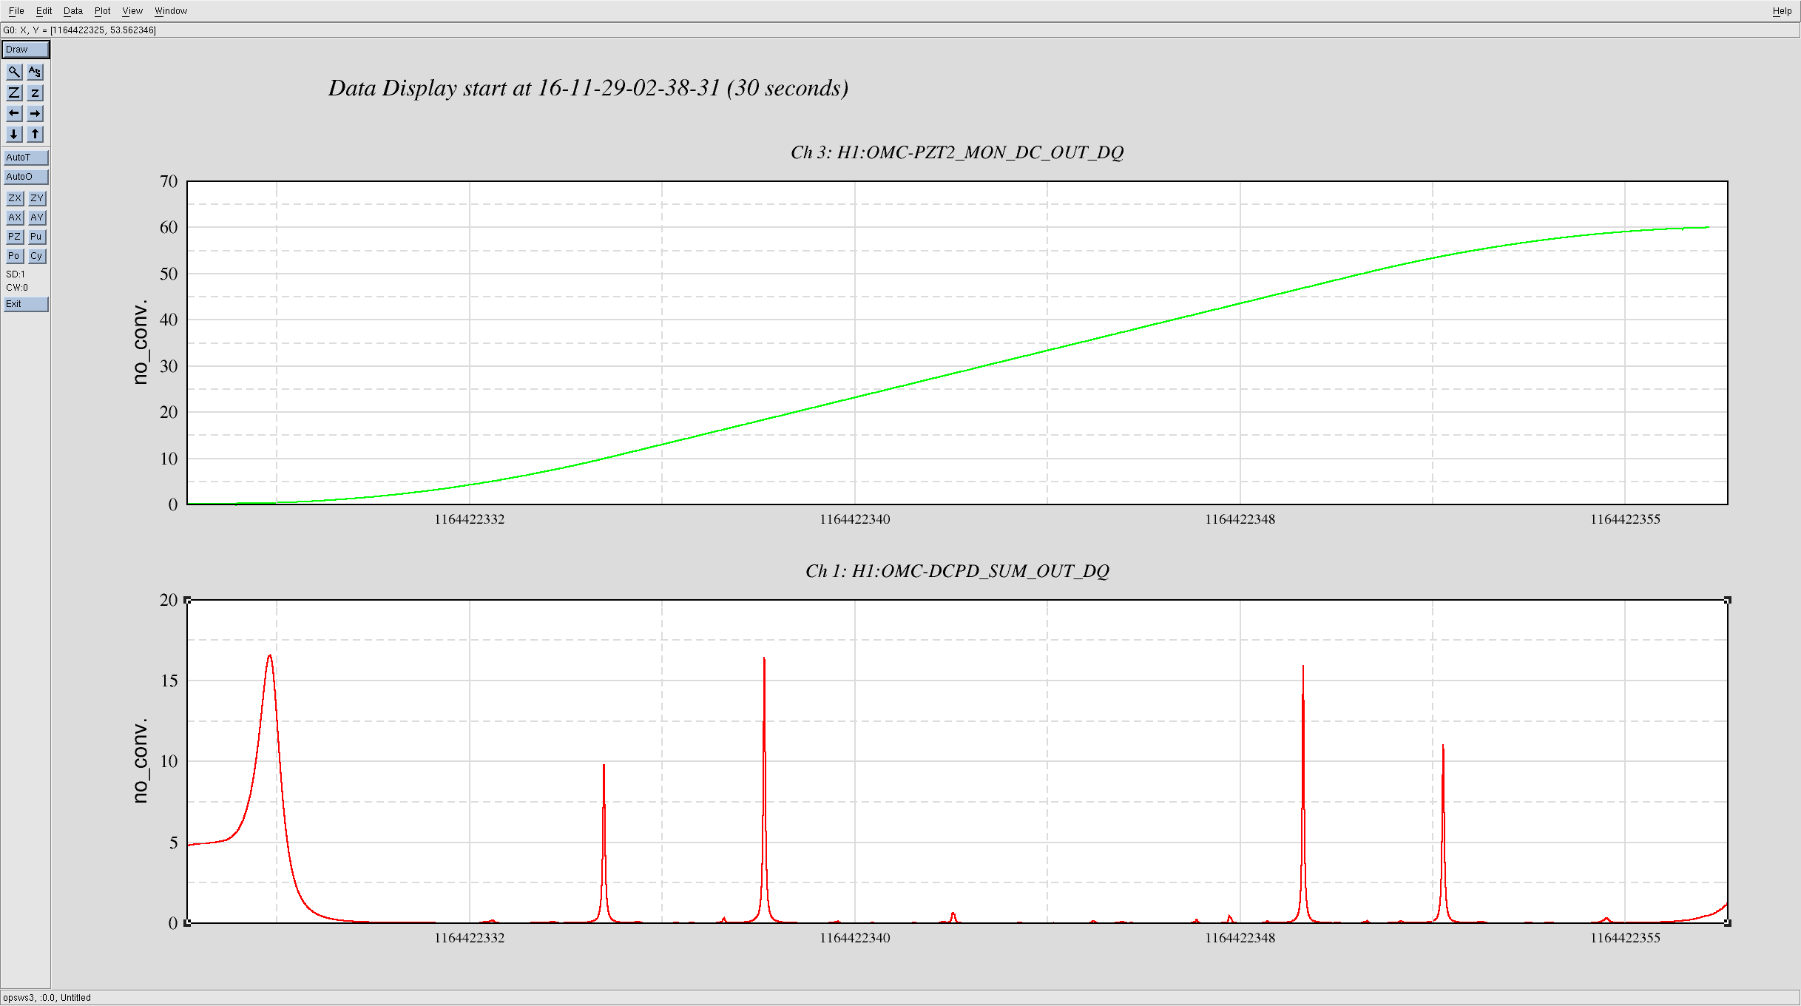Click the bottom-right selection handle of bottom graph
Screen dimensions: 1801x1006
click(x=1728, y=922)
